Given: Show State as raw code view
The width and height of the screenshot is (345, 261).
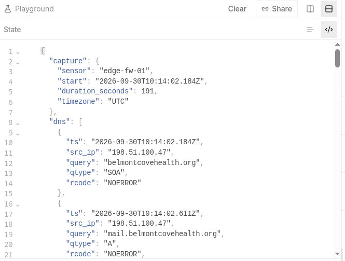Looking at the screenshot, I should [x=329, y=30].
